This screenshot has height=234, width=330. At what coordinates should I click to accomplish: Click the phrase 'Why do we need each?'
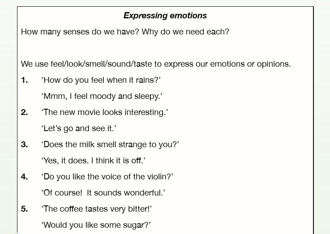[185, 32]
